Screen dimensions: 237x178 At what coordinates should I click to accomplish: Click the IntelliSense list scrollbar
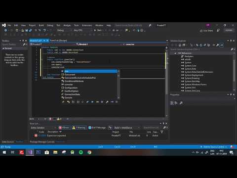coord(118,85)
